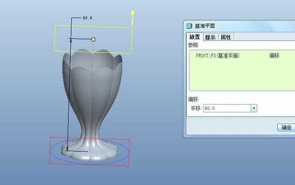295x185 pixels.
Task: Click the 60.0 dimension label in viewport
Action: (88, 18)
